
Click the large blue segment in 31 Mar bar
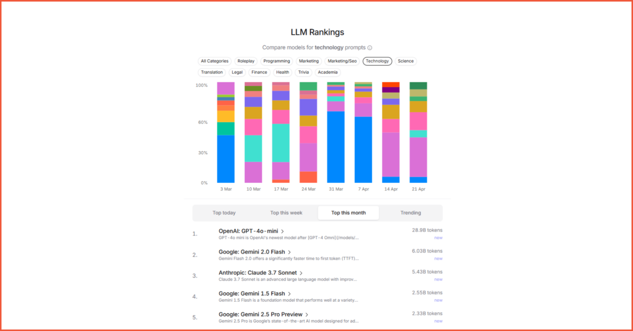(336, 147)
